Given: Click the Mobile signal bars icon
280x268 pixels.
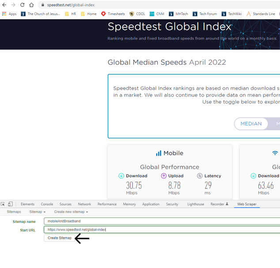Looking at the screenshot, I should coord(159,153).
